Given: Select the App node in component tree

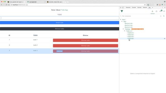Looking at the screenshot, I should point(125,21).
